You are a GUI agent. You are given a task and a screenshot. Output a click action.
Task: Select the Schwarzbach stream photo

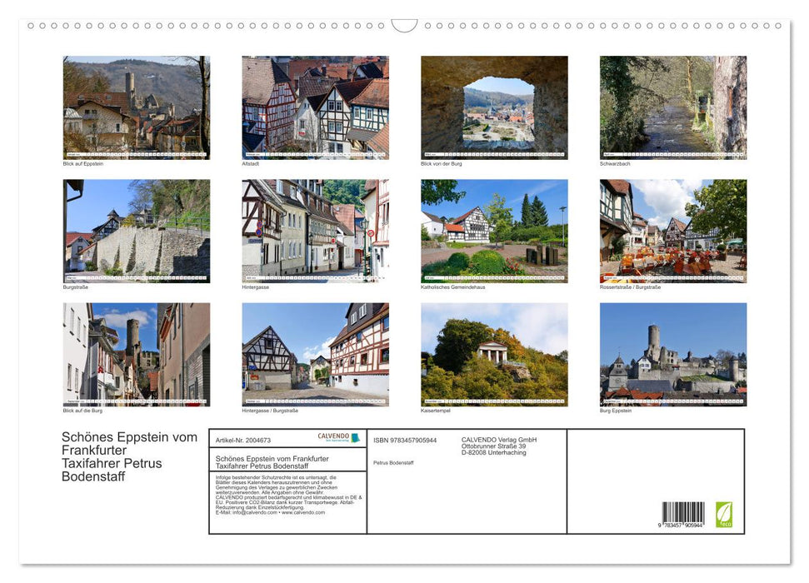tap(673, 107)
